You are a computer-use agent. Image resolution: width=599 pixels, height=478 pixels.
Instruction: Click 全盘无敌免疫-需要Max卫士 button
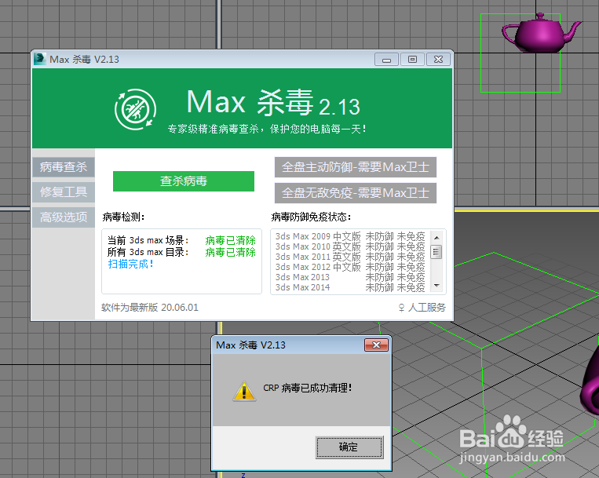click(x=356, y=193)
